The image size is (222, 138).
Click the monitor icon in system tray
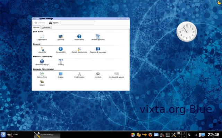coord(202,135)
